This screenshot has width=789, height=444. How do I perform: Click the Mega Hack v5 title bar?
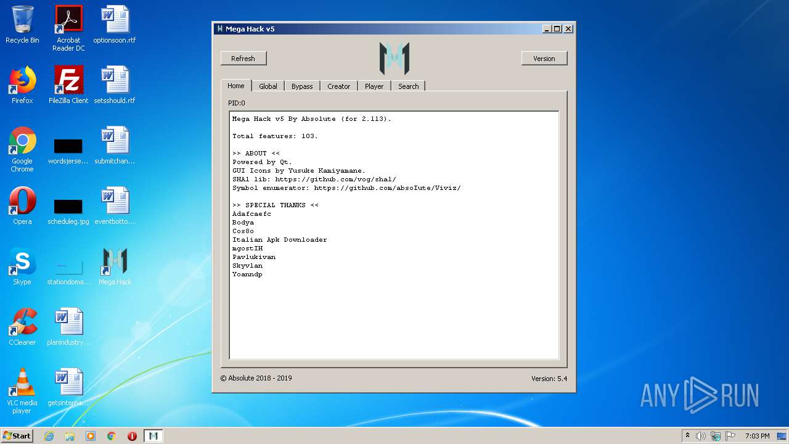tap(394, 29)
